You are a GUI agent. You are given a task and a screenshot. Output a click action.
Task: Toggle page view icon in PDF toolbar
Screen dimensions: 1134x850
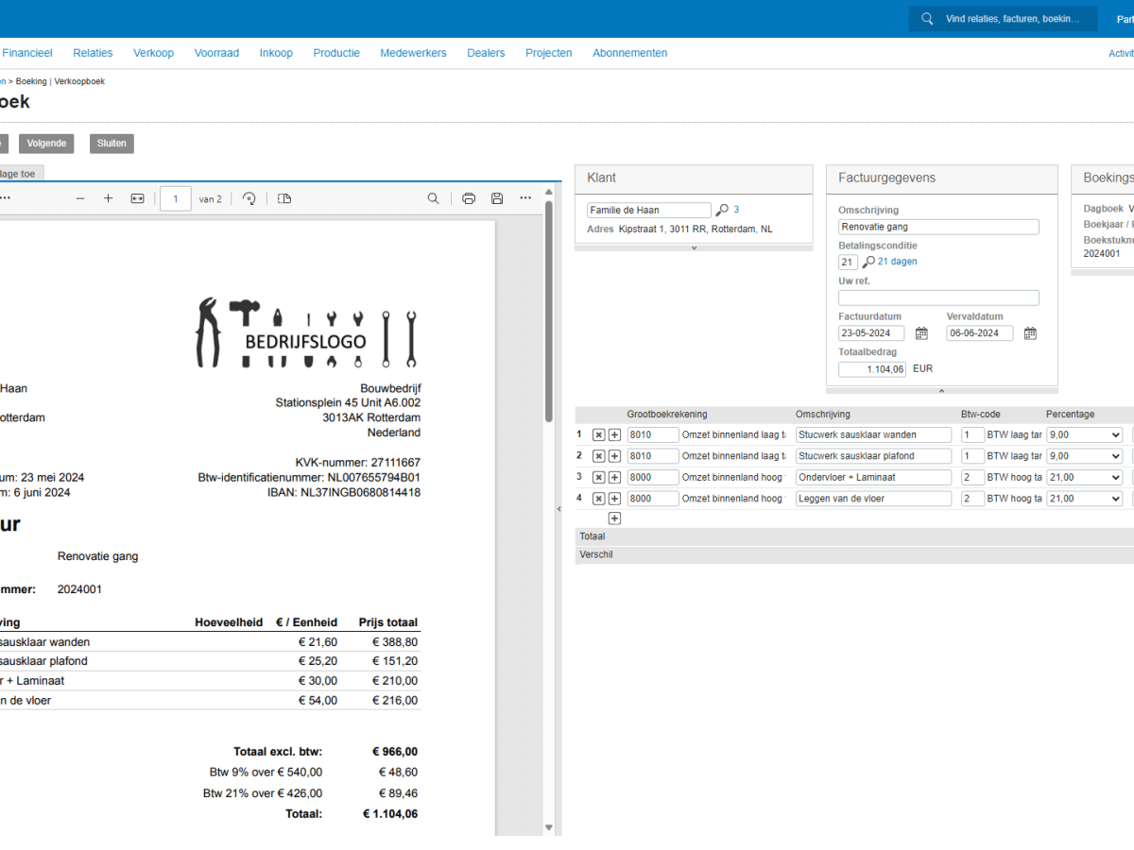pyautogui.click(x=284, y=198)
